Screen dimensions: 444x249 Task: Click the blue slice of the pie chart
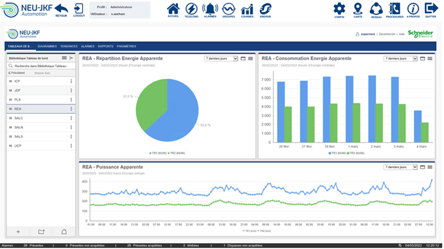click(x=178, y=113)
